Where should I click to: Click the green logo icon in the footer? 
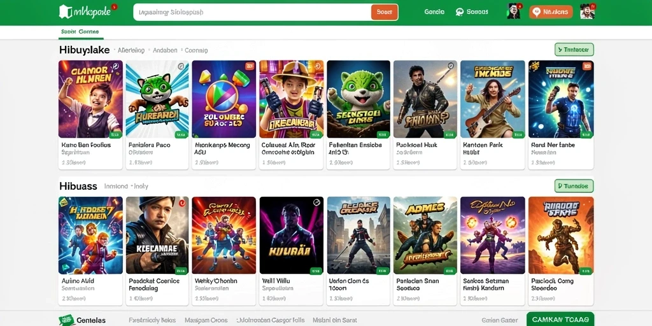(x=66, y=320)
